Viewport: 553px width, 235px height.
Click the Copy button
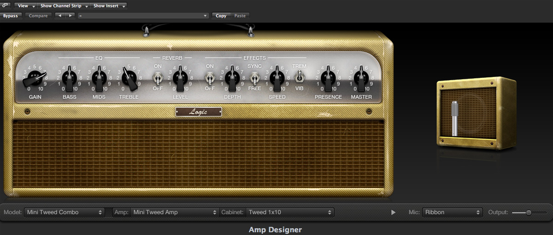point(221,16)
